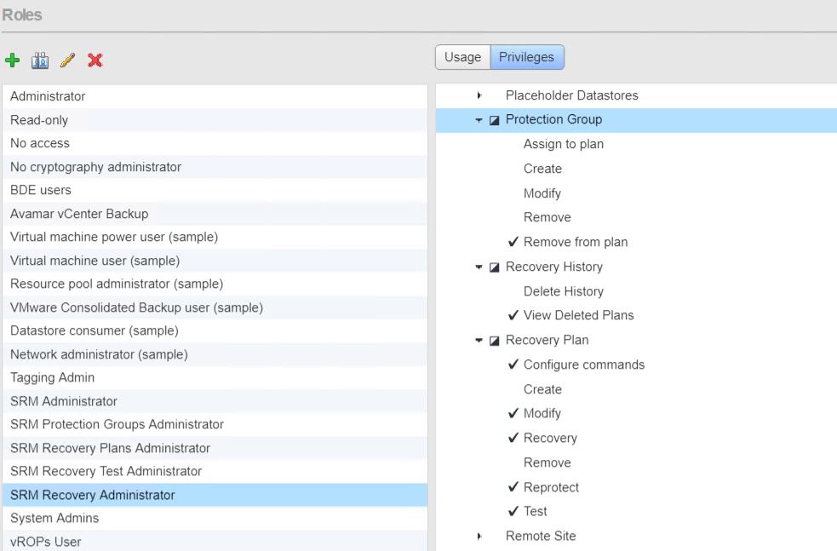Viewport: 837px width, 551px height.
Task: Select the vROPs User role
Action: [x=215, y=542]
